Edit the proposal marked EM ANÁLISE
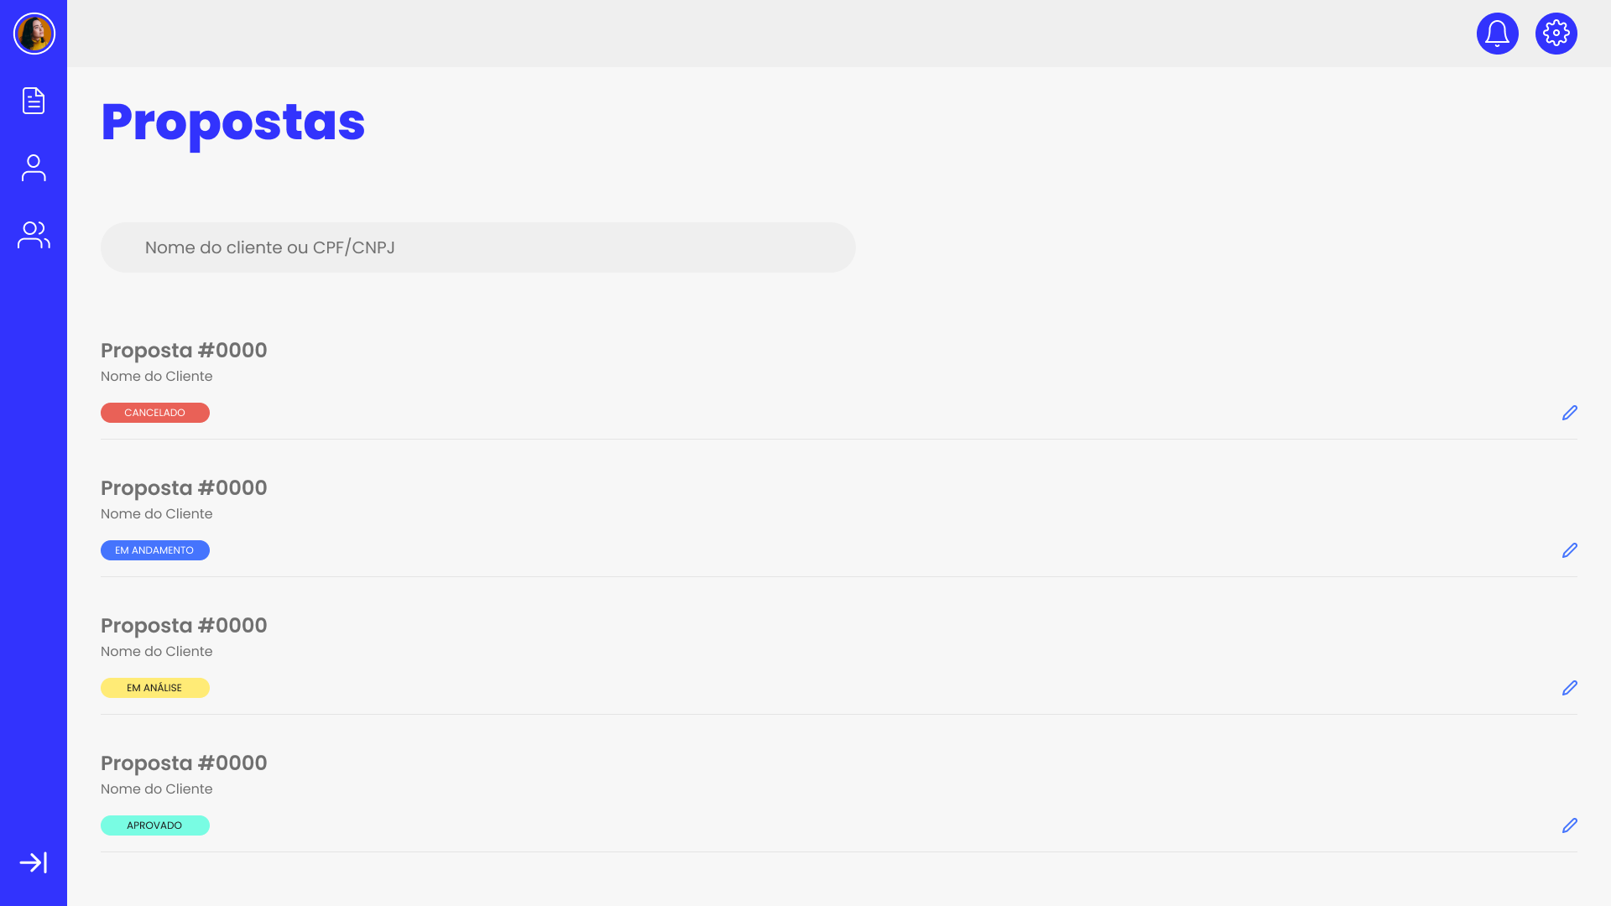Screen dimensions: 1611x906 coord(1569,688)
